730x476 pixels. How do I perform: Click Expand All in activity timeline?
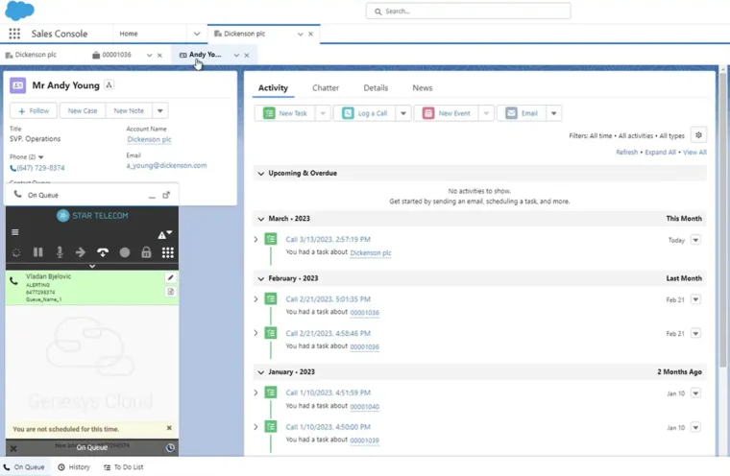660,153
